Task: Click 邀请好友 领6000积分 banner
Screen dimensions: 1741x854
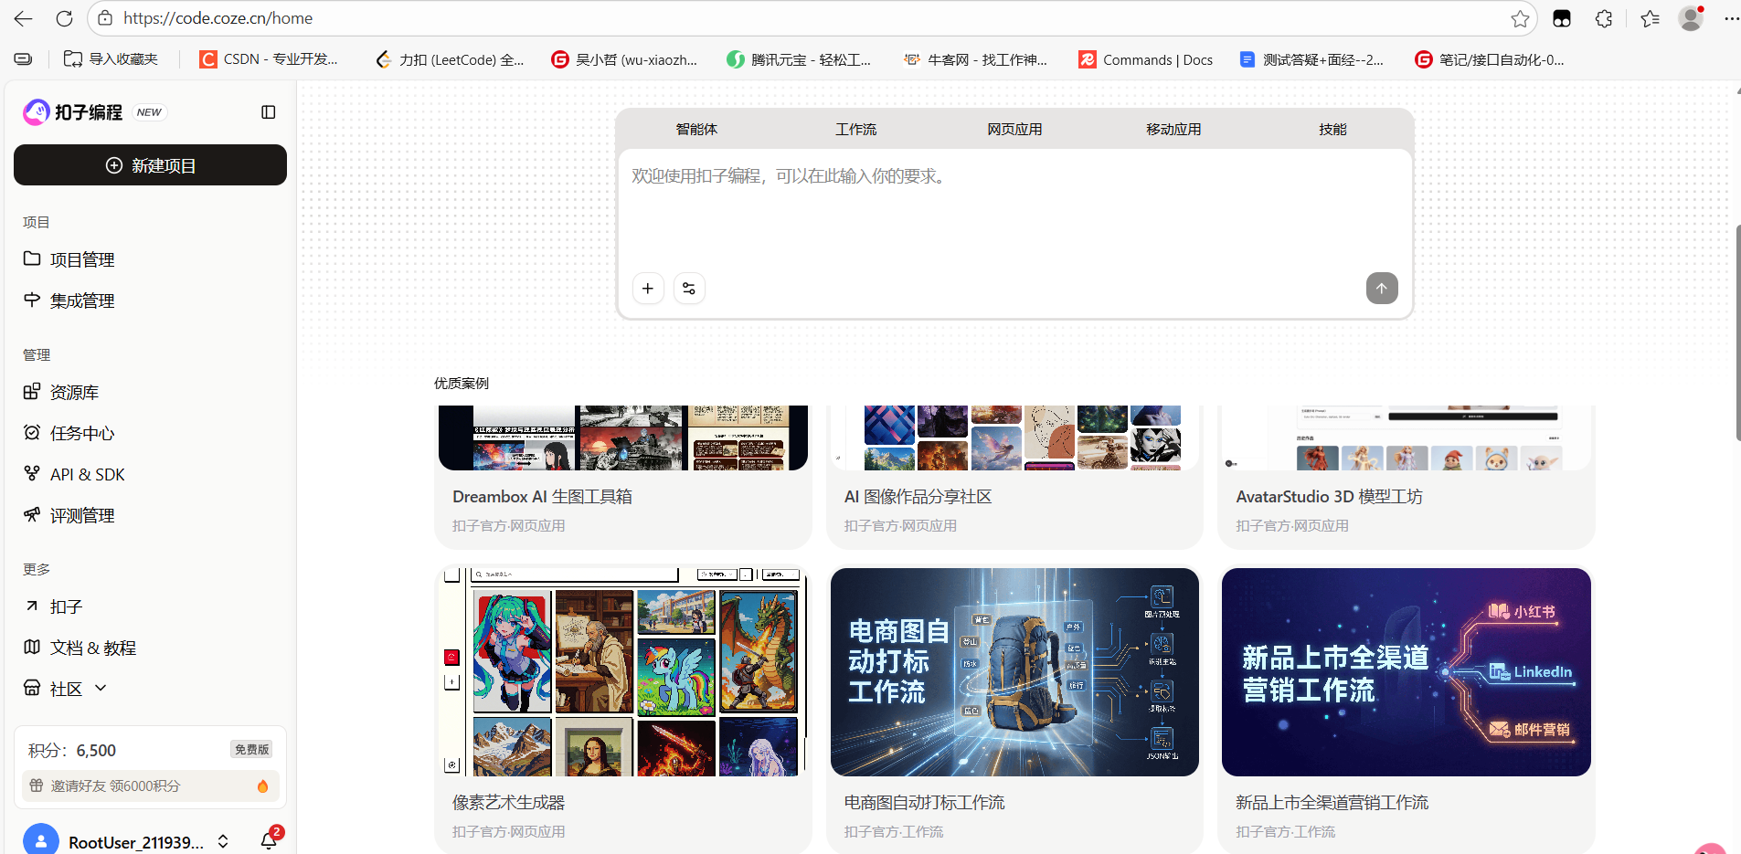Action: (x=151, y=785)
